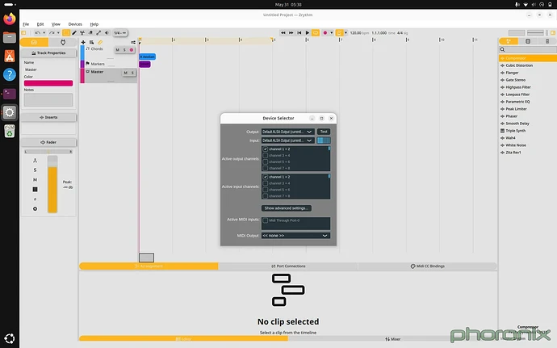
Task: Switch to the Port Connections tab
Action: tap(288, 266)
